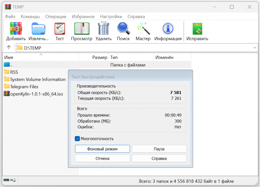This screenshot has height=187, width=260.
Task: Select the Telegram-Files folder
Action: (24, 87)
